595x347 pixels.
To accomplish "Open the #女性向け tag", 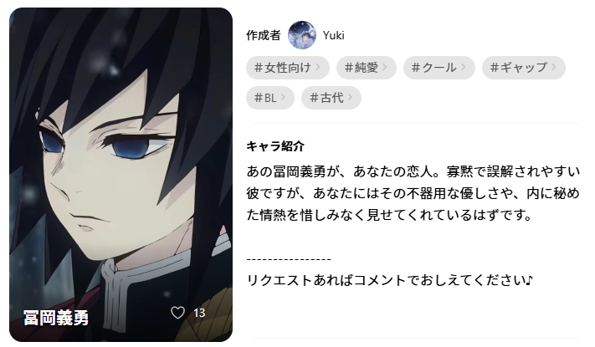I will [288, 68].
